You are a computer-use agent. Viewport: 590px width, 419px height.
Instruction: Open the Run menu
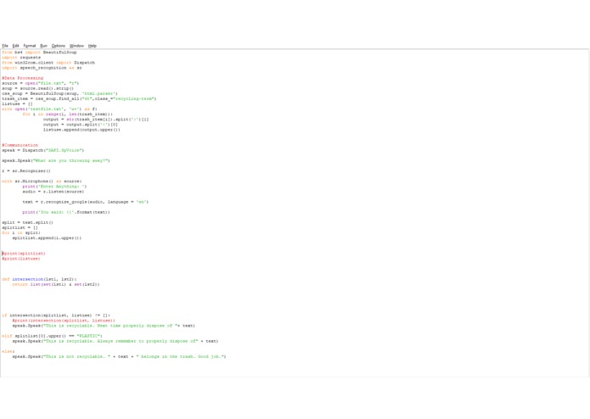click(43, 46)
